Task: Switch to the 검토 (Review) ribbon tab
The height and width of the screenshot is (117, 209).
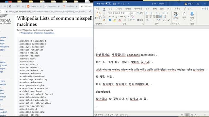Action: pyautogui.click(x=162, y=9)
